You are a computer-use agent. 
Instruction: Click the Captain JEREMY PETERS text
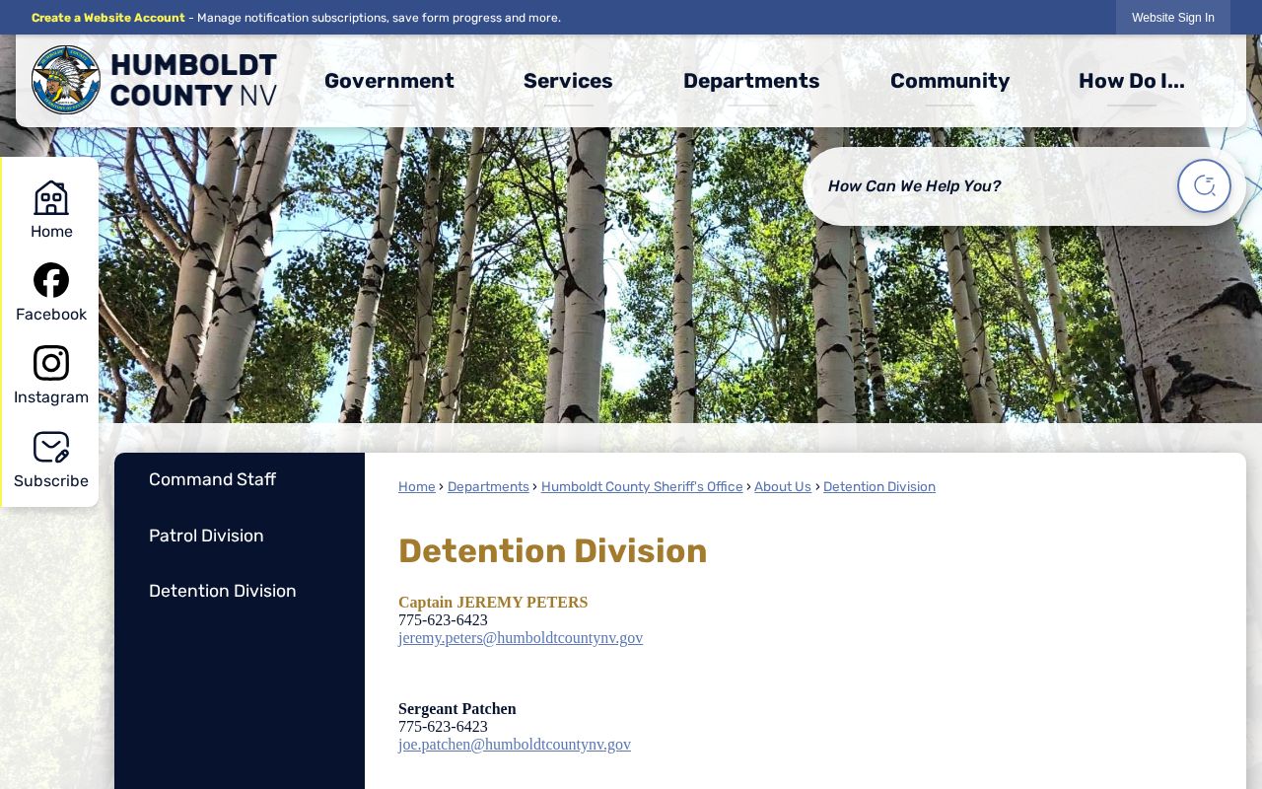click(493, 603)
